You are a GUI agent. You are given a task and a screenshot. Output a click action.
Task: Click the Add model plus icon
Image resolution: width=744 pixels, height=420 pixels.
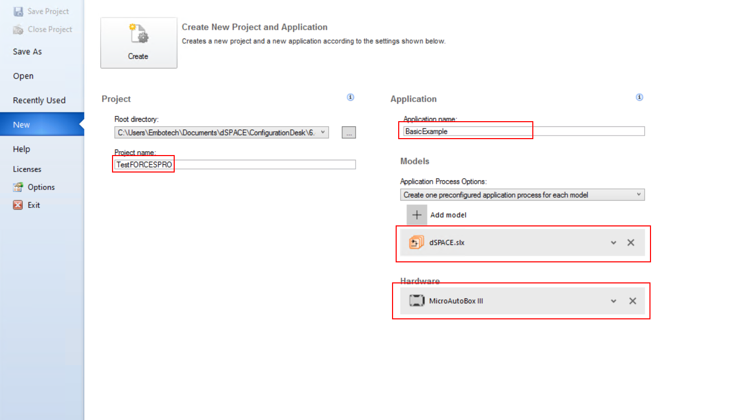pyautogui.click(x=417, y=215)
